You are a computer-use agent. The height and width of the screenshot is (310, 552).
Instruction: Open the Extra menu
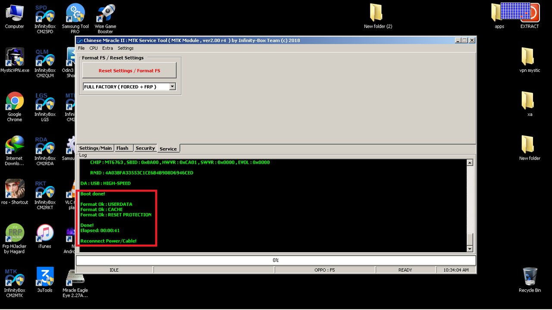107,48
